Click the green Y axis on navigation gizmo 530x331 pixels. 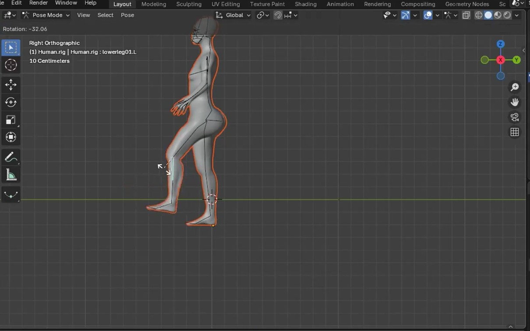point(517,60)
